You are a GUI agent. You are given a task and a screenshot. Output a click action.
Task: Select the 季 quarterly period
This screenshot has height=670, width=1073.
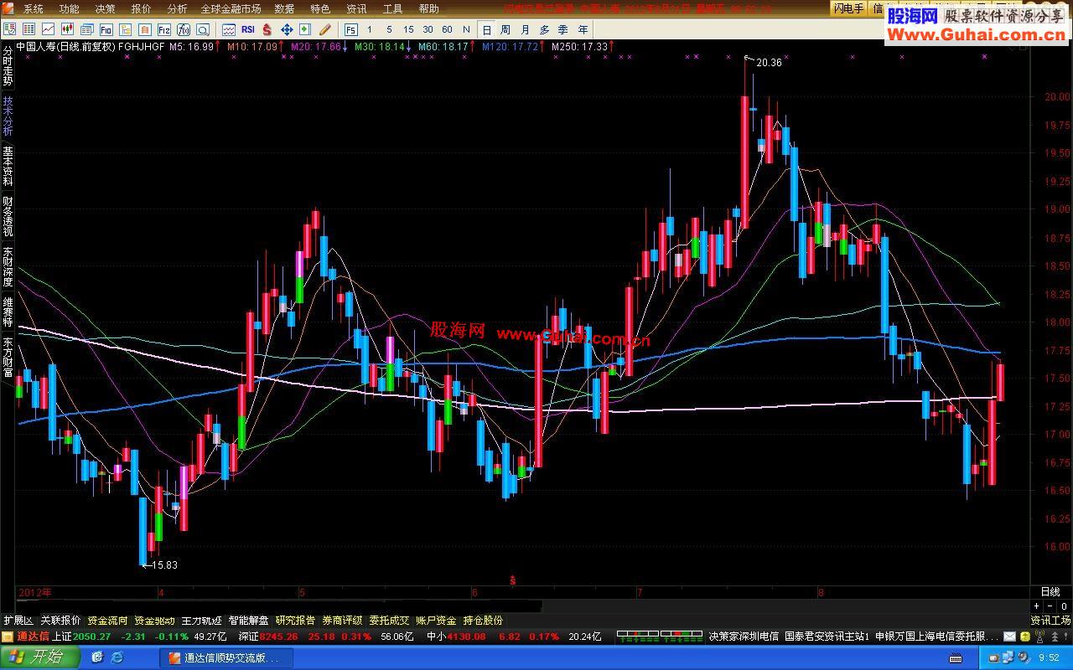(x=563, y=29)
